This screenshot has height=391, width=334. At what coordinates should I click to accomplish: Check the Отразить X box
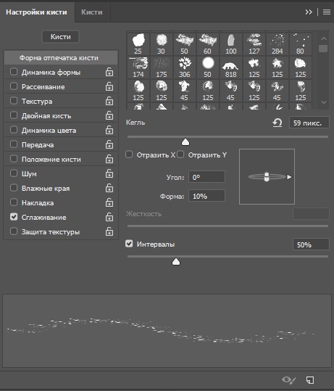129,155
